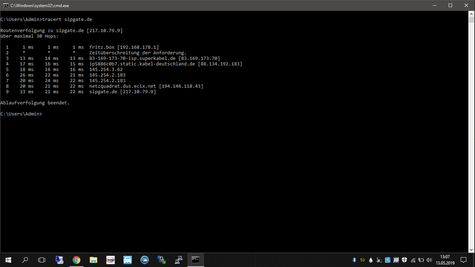Open the Wi-Fi network tray icon
The height and width of the screenshot is (267, 475).
pos(413,260)
